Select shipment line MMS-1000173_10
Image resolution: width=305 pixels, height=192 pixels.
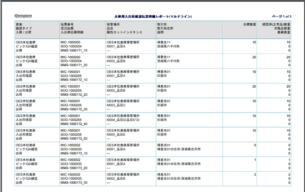pyautogui.click(x=74, y=153)
